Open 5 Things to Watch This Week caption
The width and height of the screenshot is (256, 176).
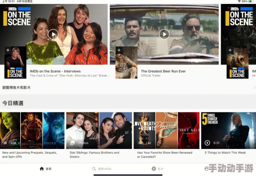[x=225, y=152]
